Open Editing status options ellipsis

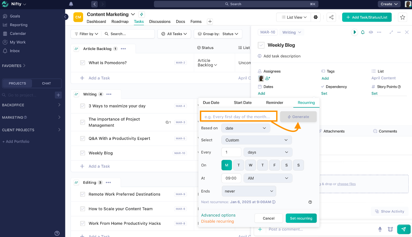coord(108,183)
